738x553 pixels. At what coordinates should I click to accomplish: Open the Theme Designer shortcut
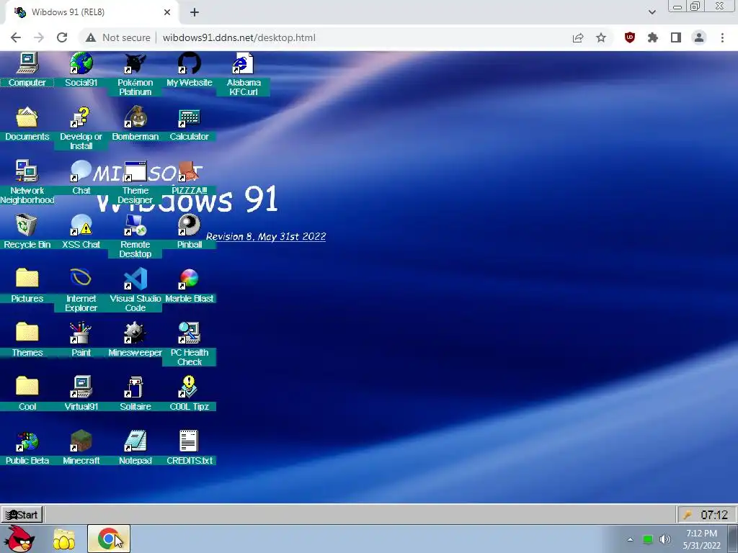tap(135, 182)
